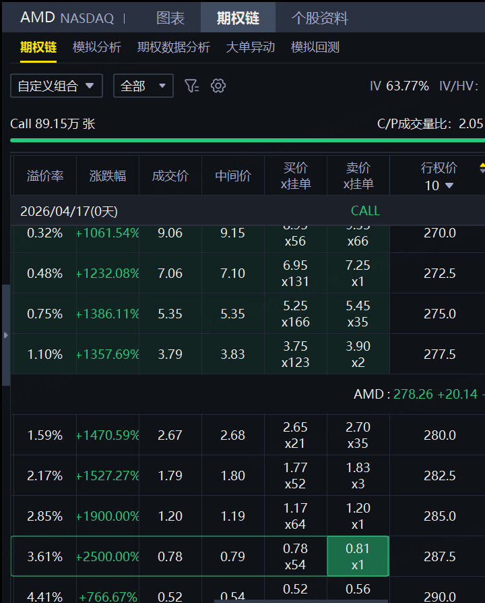Switch to the 个股资料 tab

click(x=319, y=18)
